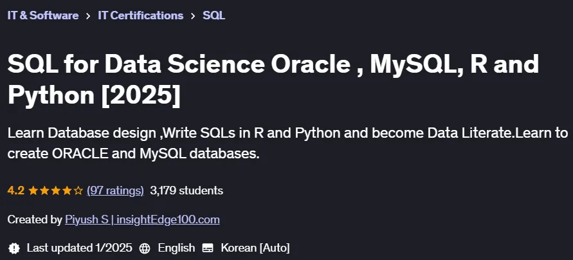
Task: Click the closed captions icon
Action: coord(208,248)
